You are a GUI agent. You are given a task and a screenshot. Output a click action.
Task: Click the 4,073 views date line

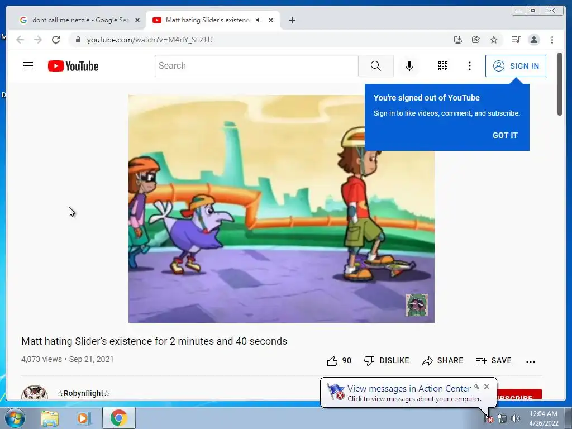pos(68,359)
